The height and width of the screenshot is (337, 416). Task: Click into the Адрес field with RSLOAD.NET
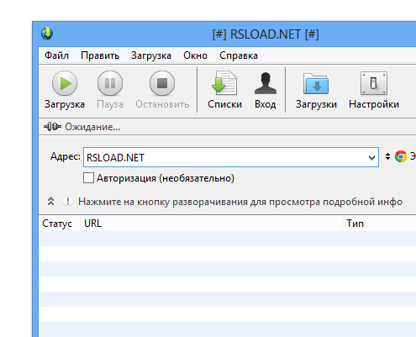point(231,157)
